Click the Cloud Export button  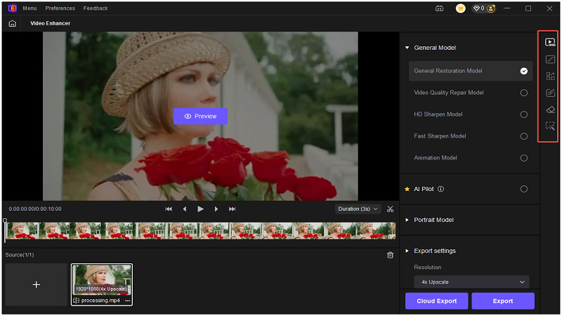click(436, 301)
